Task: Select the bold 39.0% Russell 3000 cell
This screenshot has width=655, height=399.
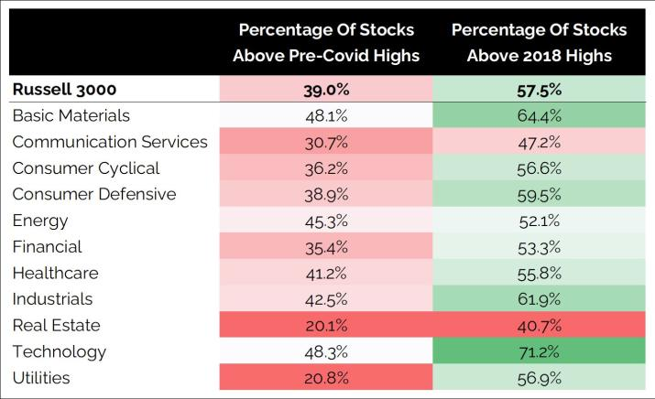Action: click(325, 90)
